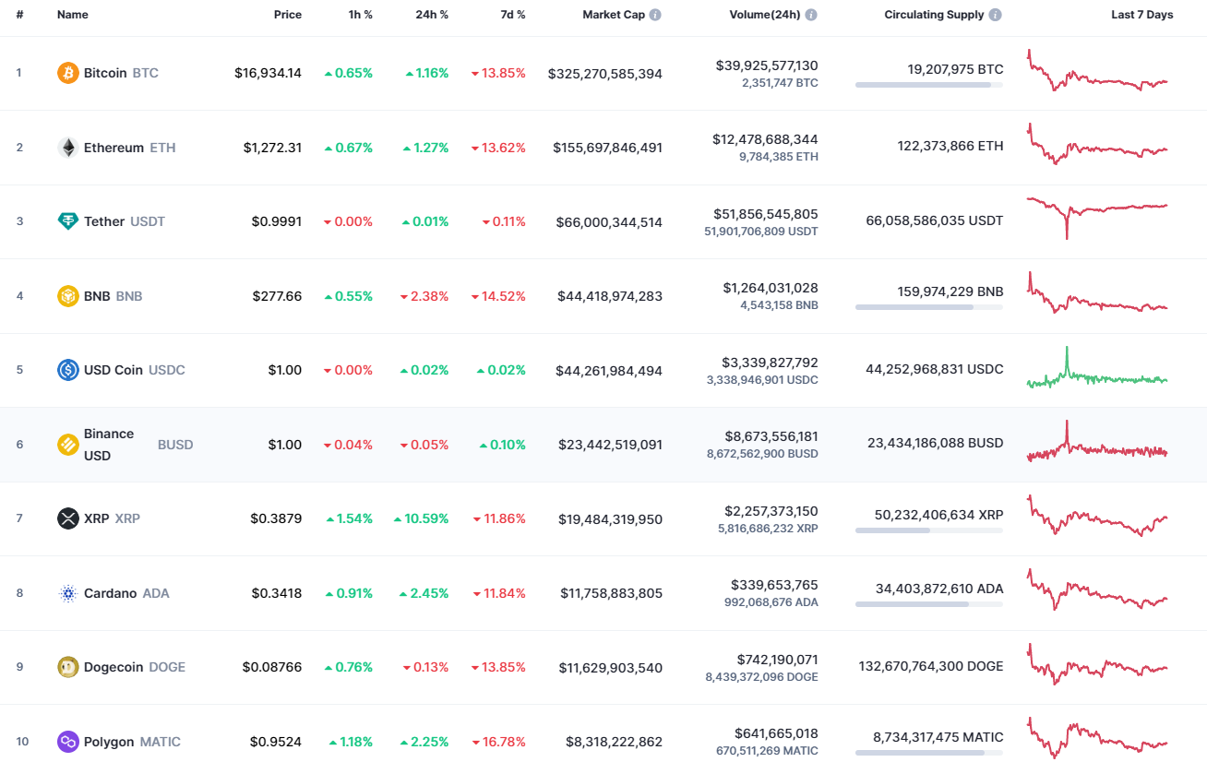1207x774 pixels.
Task: Click Bitcoin's circulating supply progress bar
Action: coord(929,85)
